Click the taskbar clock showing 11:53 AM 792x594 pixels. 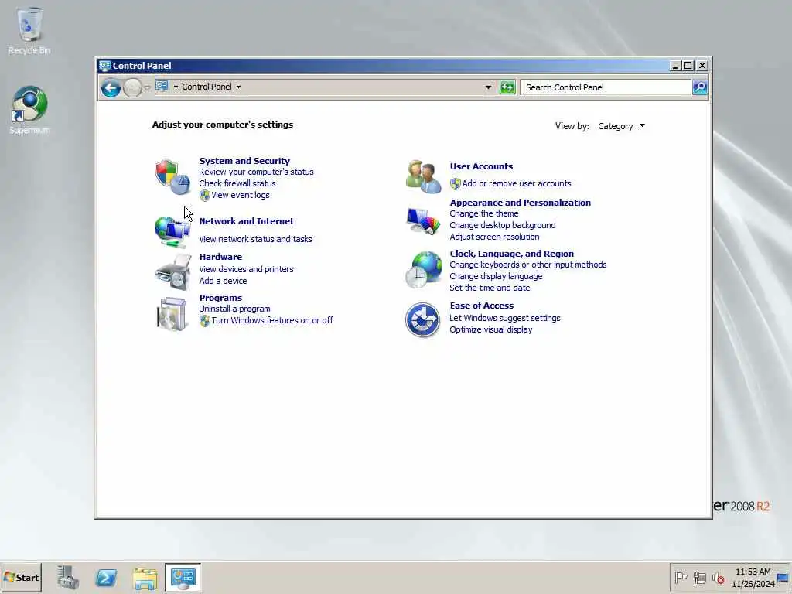[753, 577]
